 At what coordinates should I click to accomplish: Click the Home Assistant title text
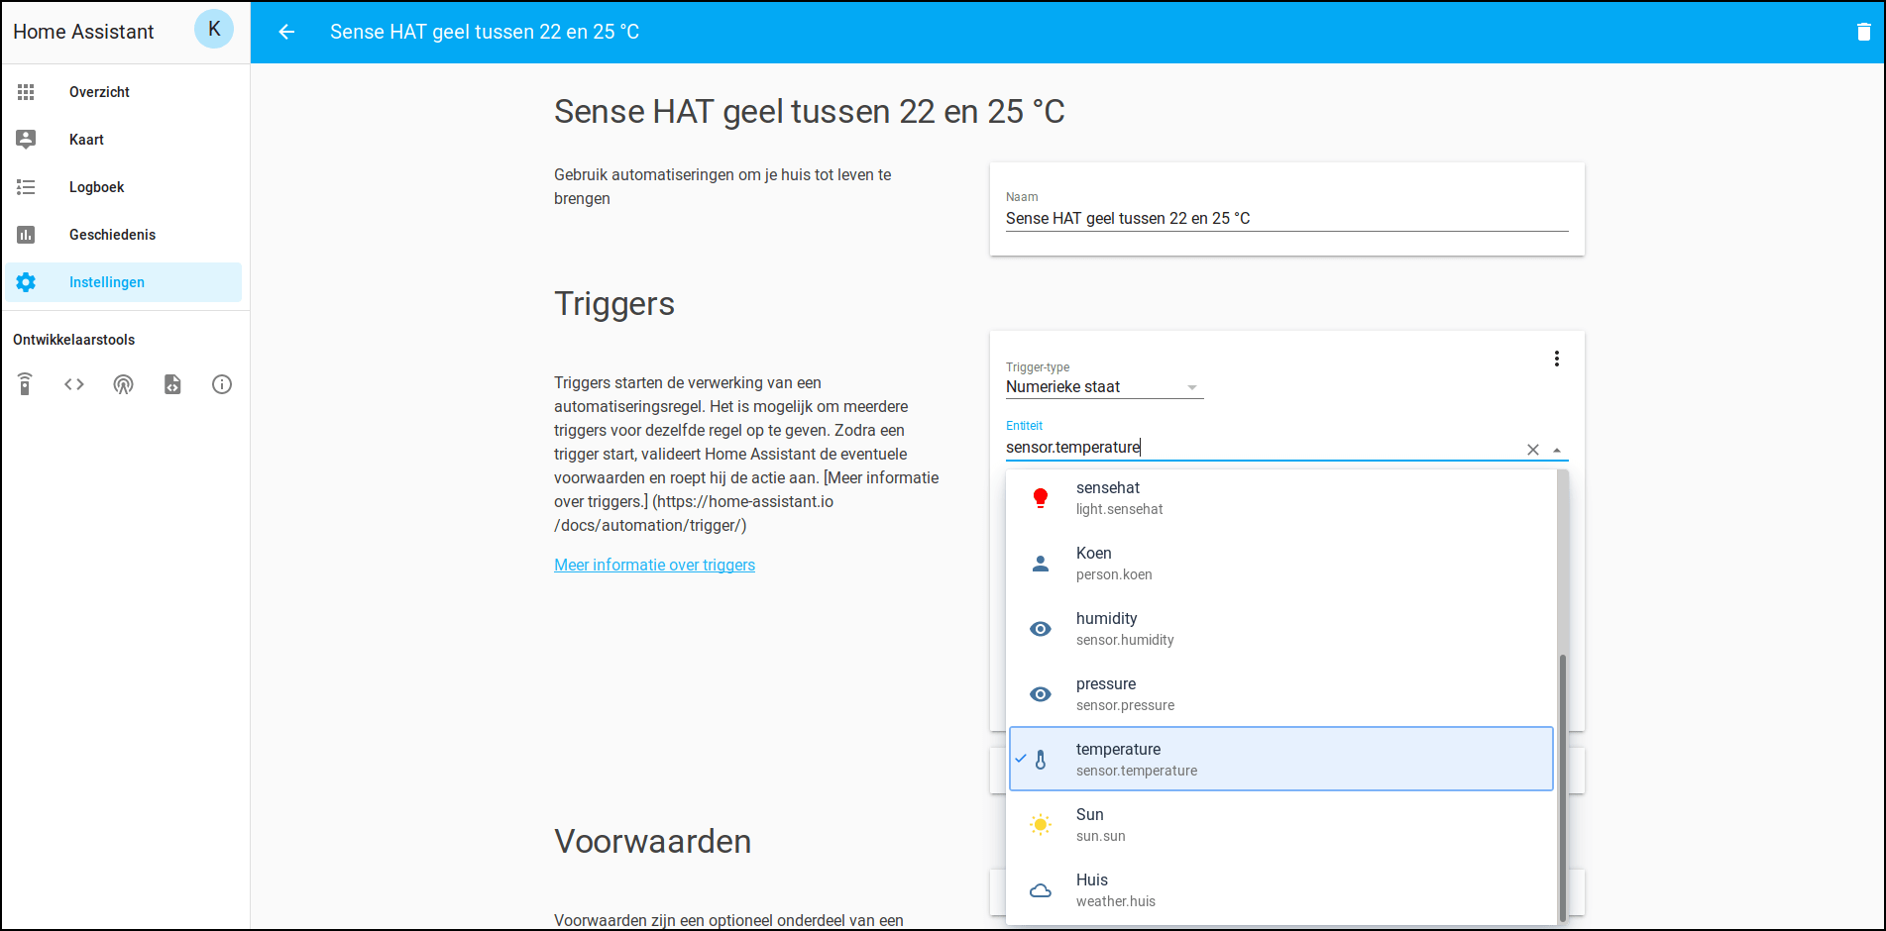[x=83, y=32]
